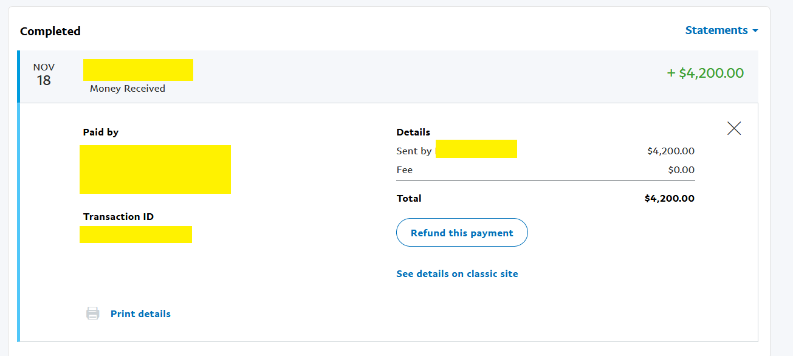Click the Transaction ID label
This screenshot has width=793, height=356.
click(x=118, y=217)
